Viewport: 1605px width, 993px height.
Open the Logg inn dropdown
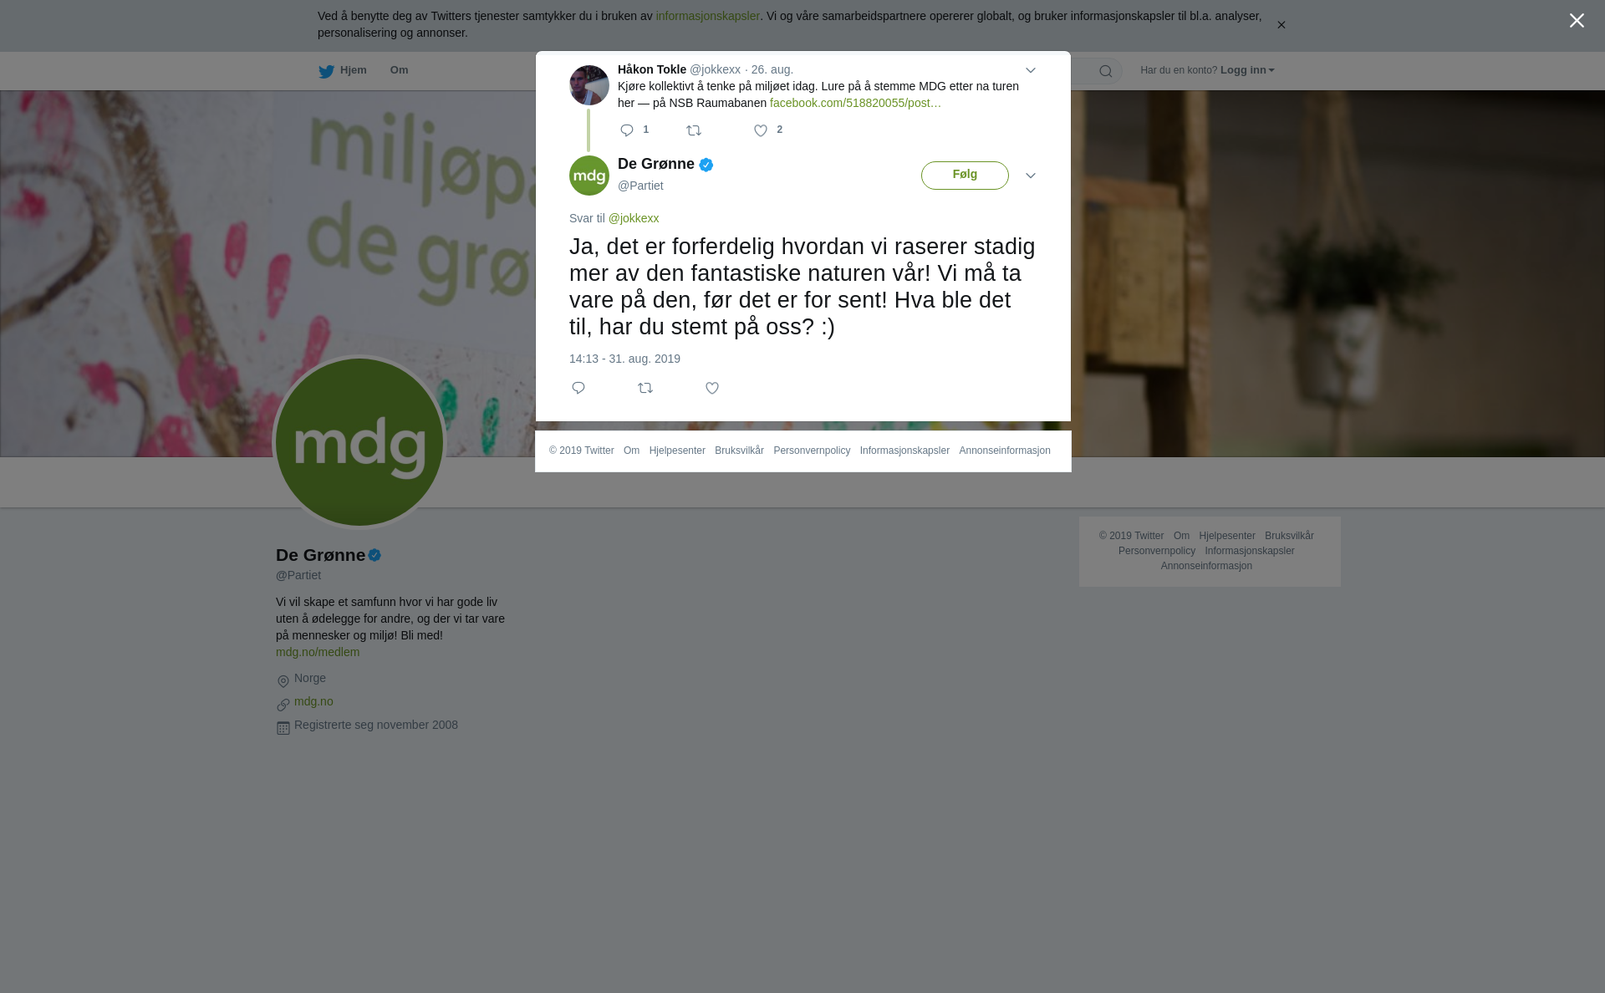1247,70
